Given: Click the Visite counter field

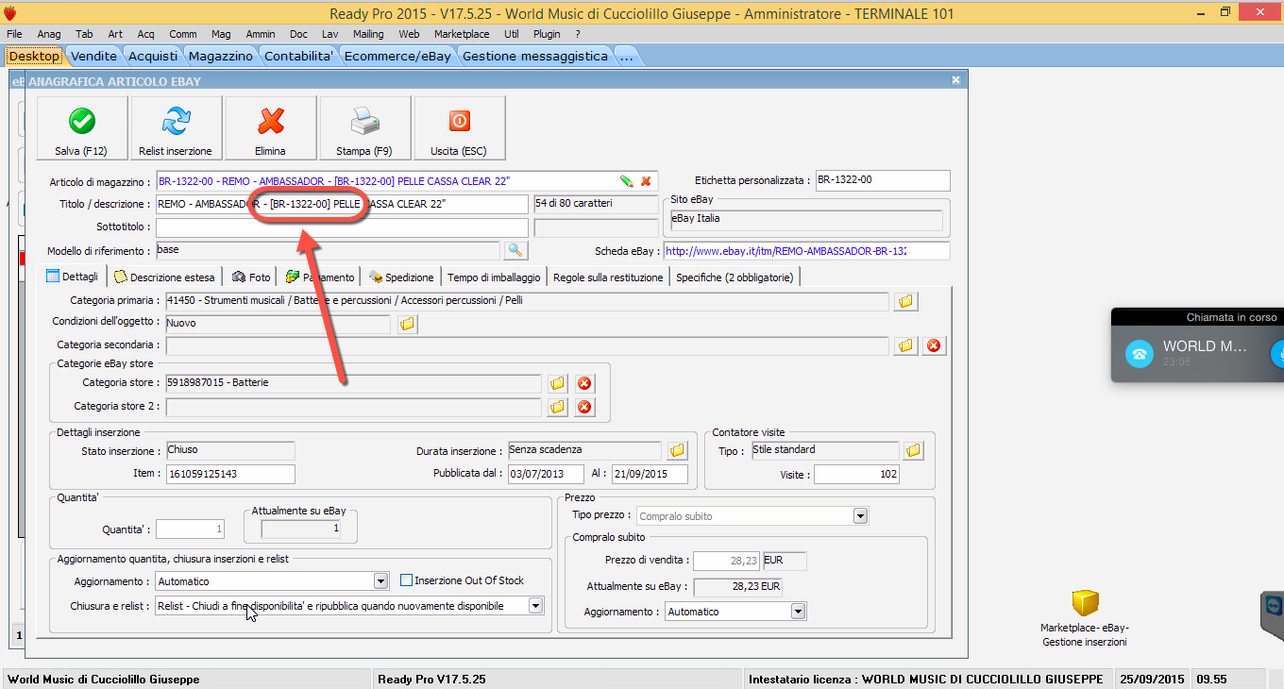Looking at the screenshot, I should tap(856, 474).
